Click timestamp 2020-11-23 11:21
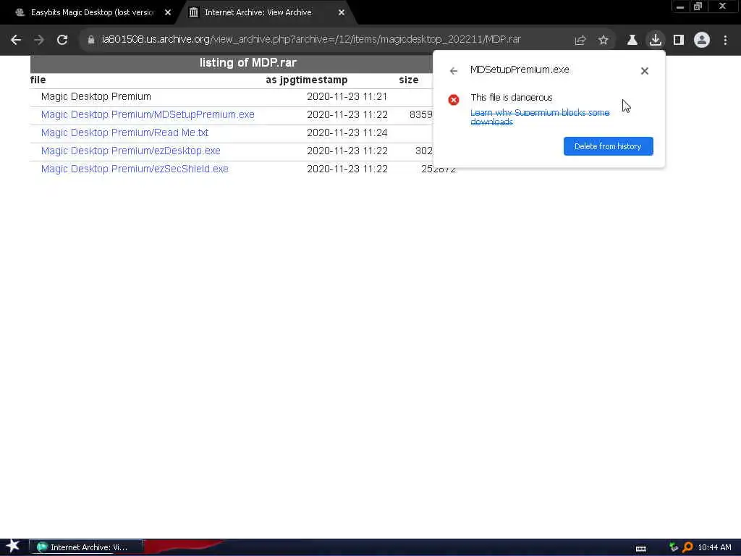741x556 pixels. (347, 96)
